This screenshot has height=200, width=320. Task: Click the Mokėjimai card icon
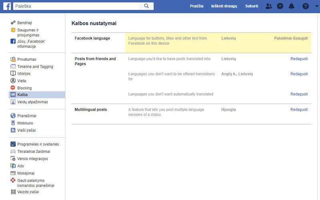[13, 173]
